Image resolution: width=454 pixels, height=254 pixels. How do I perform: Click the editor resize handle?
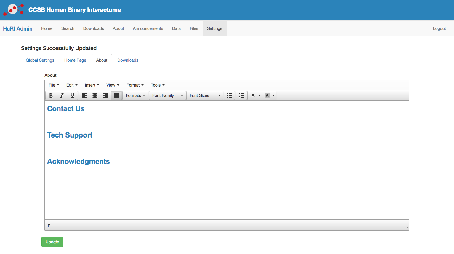tap(406, 228)
